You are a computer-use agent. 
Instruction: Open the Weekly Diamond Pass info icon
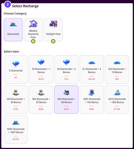[x=33, y=41]
